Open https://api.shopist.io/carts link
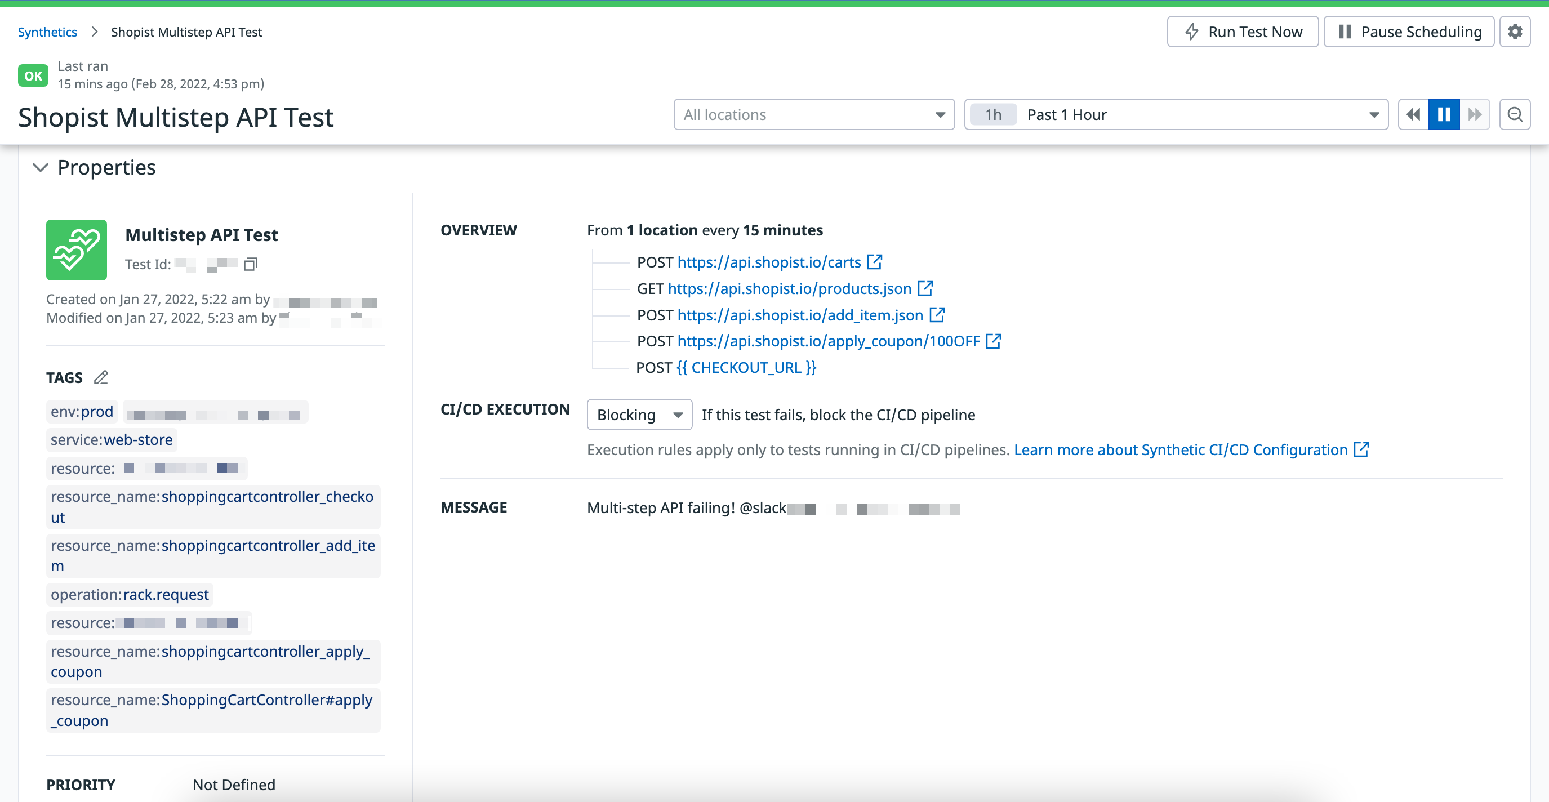 tap(769, 262)
